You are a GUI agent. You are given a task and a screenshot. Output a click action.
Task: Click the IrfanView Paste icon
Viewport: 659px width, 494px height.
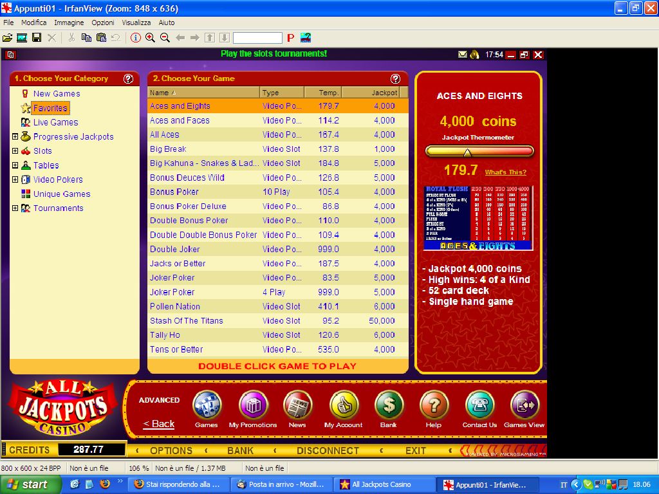click(x=101, y=38)
